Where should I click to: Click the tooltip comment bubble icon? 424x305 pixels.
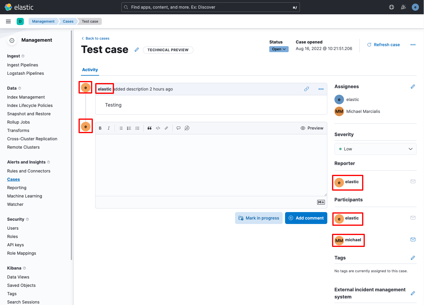[x=179, y=128]
